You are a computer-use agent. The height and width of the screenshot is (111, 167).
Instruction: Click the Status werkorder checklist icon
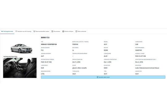pyautogui.click(x=76, y=31)
